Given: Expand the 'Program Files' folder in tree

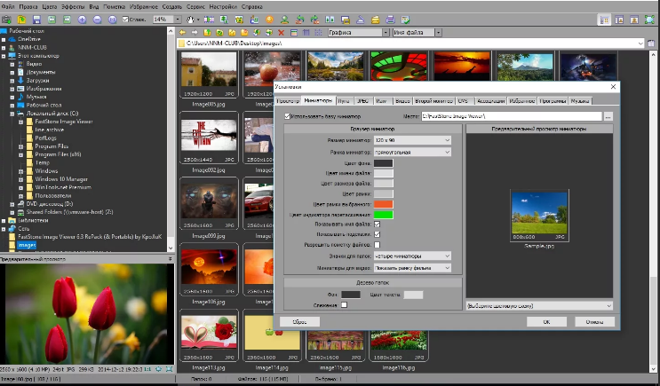Looking at the screenshot, I should [x=20, y=146].
